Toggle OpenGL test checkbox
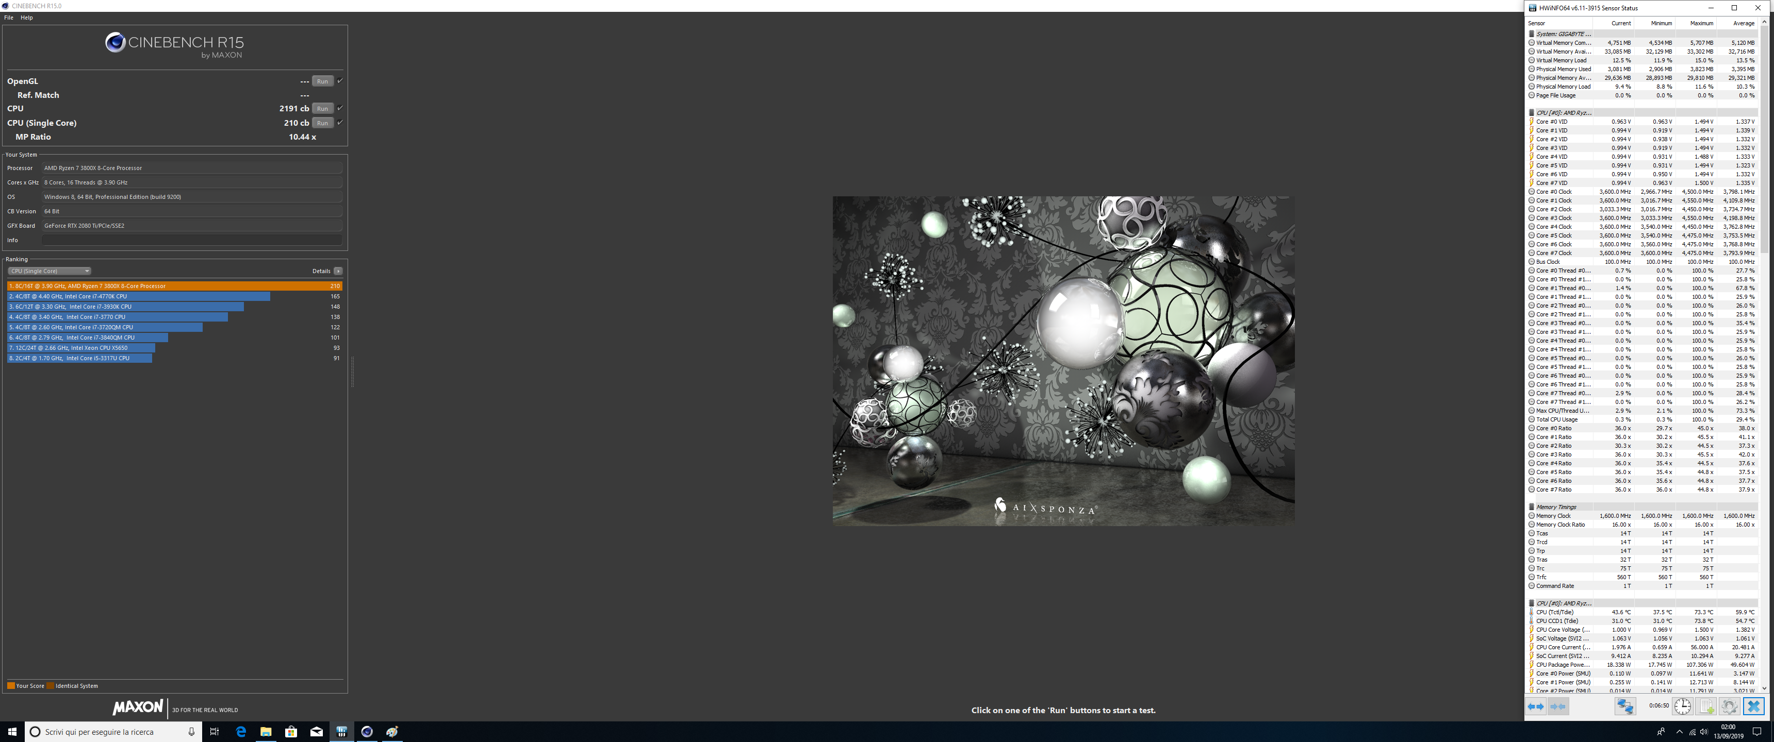This screenshot has width=1774, height=742. [x=339, y=80]
